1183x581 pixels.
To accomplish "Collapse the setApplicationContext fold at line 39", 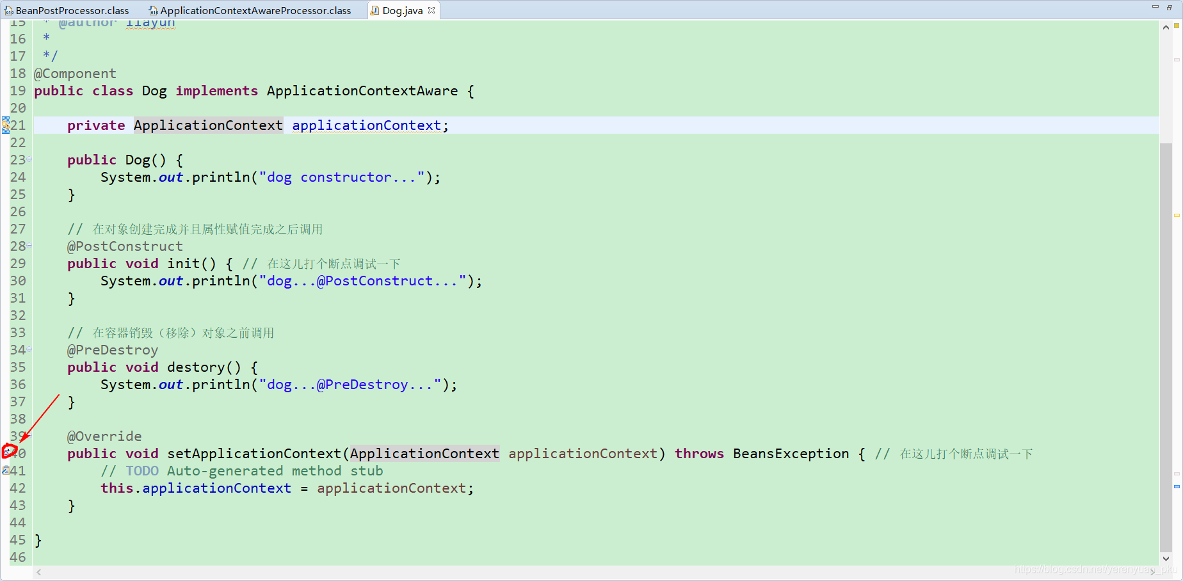I will pos(29,436).
